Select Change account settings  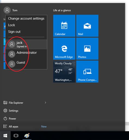coord(26,18)
